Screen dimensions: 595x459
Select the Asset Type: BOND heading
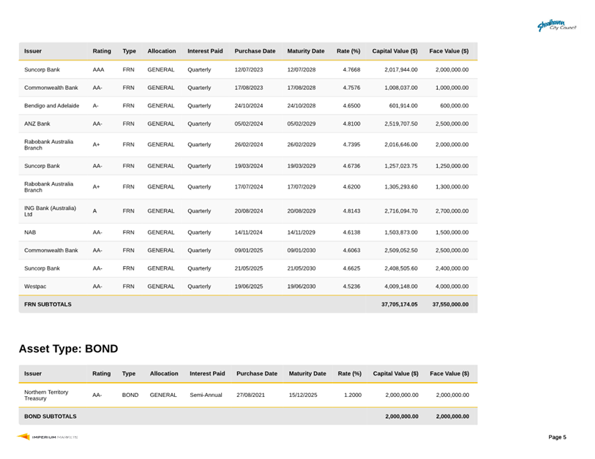(x=68, y=349)
